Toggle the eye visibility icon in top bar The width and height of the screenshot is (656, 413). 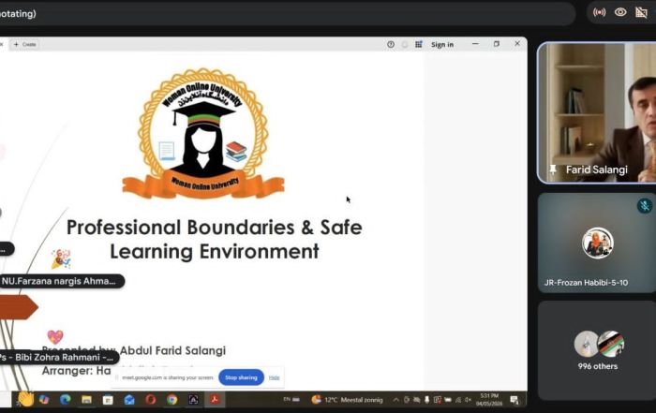[x=620, y=12]
